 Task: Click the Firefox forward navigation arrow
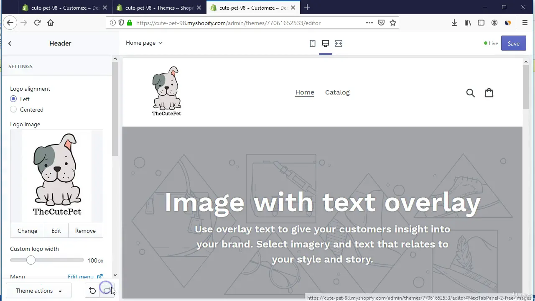(24, 23)
